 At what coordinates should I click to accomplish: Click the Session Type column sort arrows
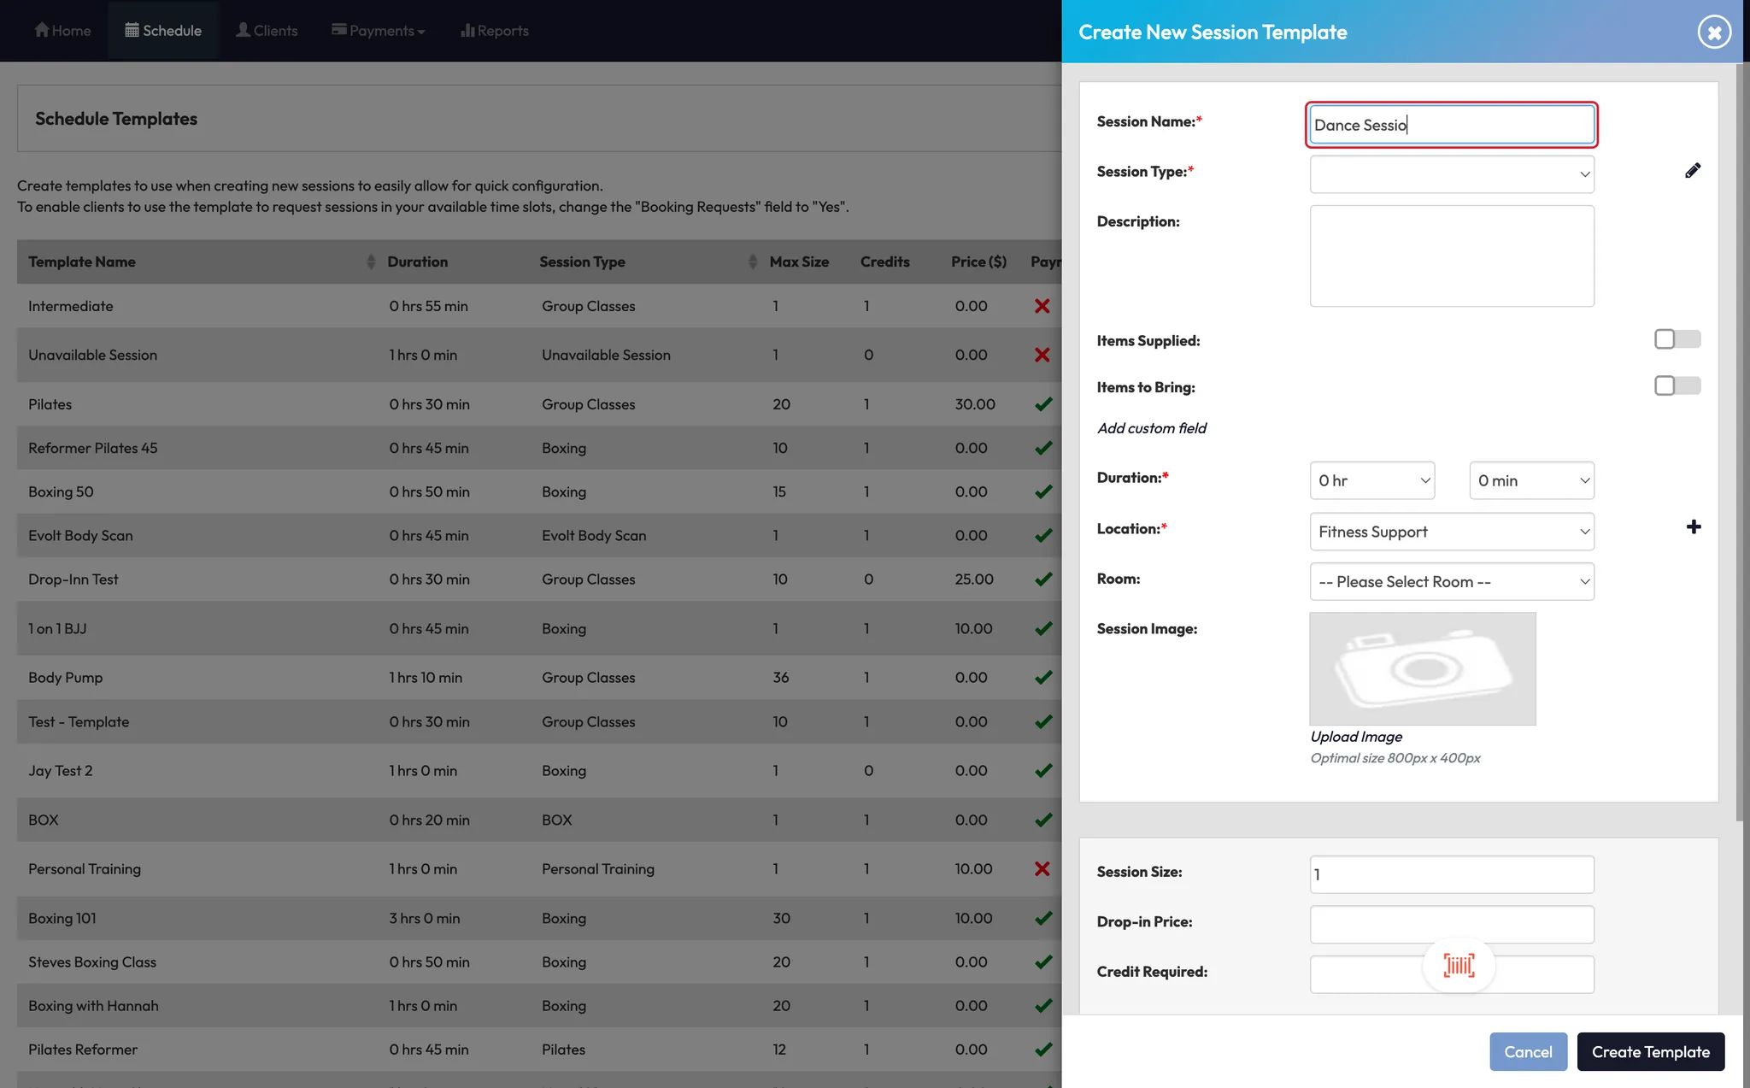[752, 262]
